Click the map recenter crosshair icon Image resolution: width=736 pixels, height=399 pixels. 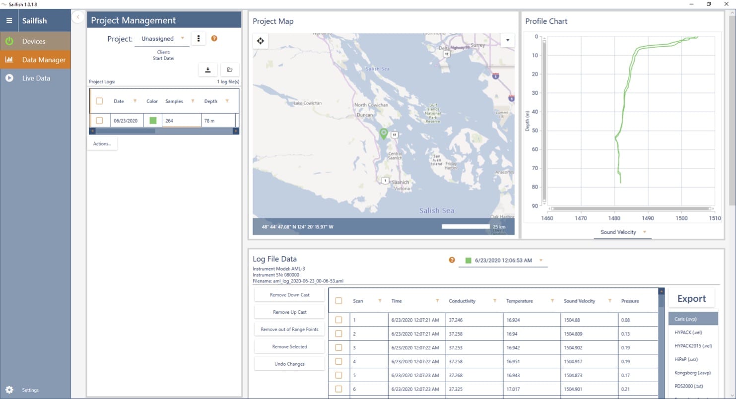261,41
